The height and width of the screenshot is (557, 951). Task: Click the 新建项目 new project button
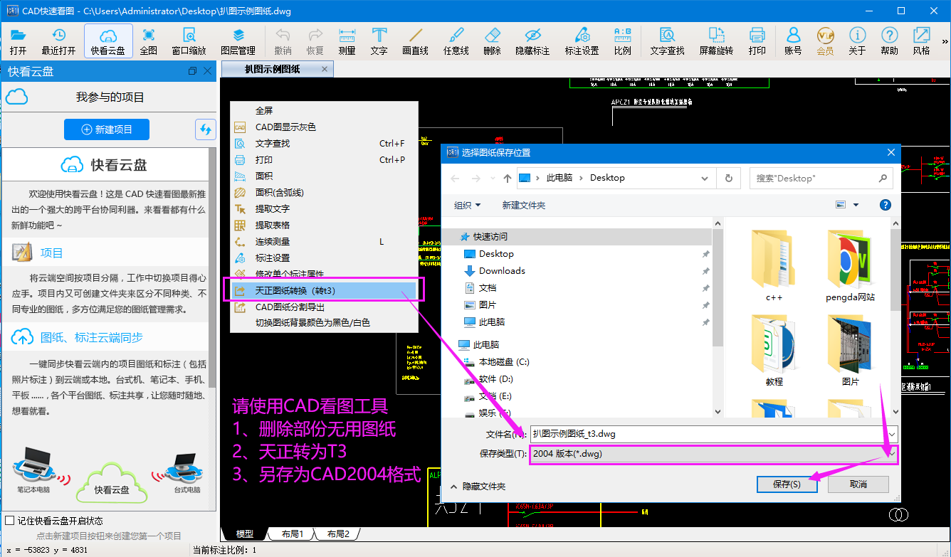[x=107, y=129]
